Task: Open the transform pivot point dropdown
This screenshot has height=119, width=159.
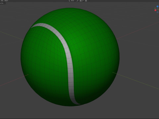Action: coord(78,1)
